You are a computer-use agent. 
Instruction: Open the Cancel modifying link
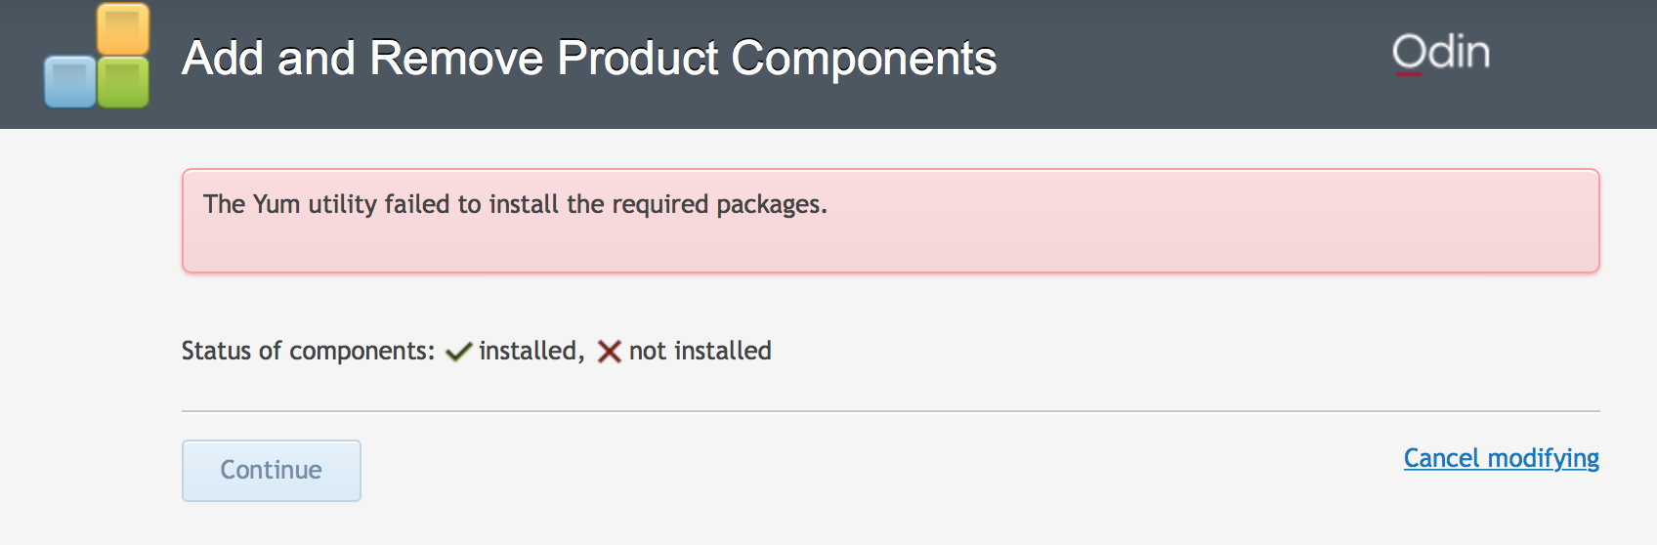click(1502, 458)
